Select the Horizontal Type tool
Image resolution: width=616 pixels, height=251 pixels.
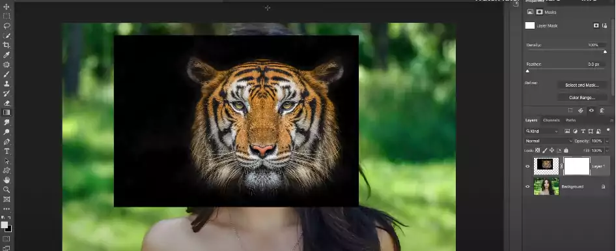click(7, 151)
